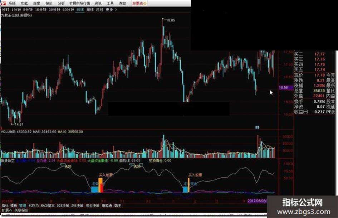Open the 帮助 menu

[x=123, y=3]
